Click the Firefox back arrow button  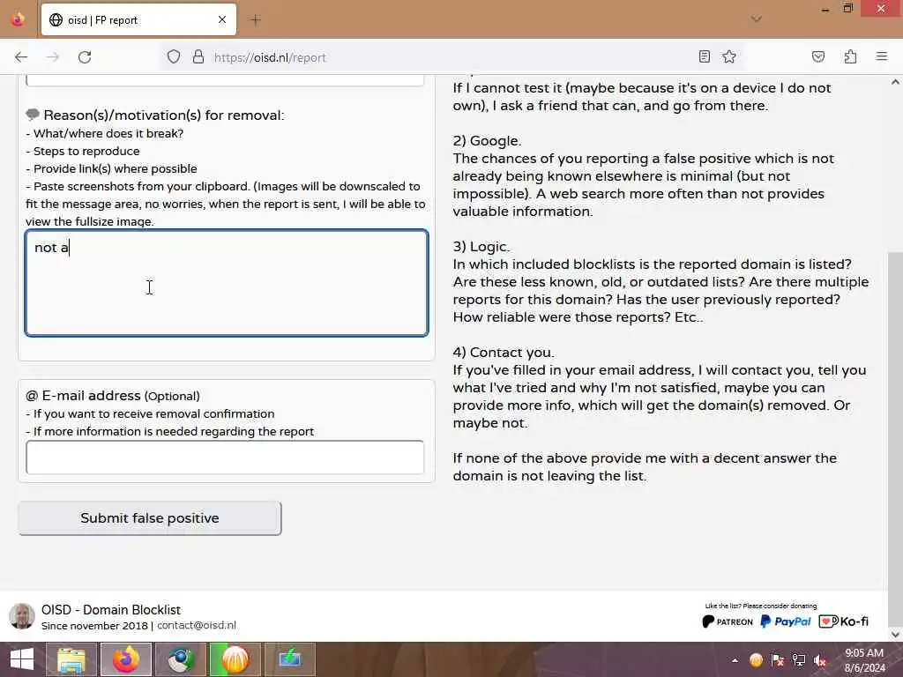click(x=21, y=57)
